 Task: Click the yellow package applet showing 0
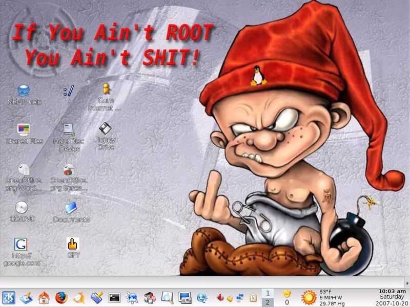tap(287, 298)
